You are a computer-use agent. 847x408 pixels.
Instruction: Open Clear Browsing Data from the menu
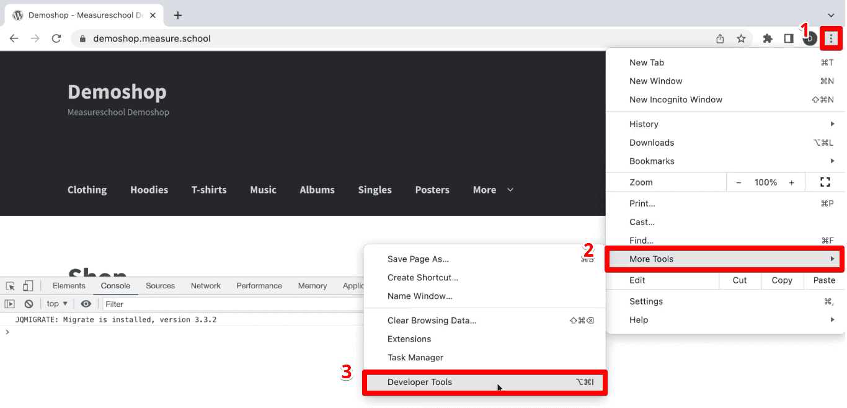(432, 320)
